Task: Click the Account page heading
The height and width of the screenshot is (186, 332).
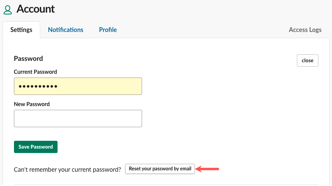Action: point(35,9)
